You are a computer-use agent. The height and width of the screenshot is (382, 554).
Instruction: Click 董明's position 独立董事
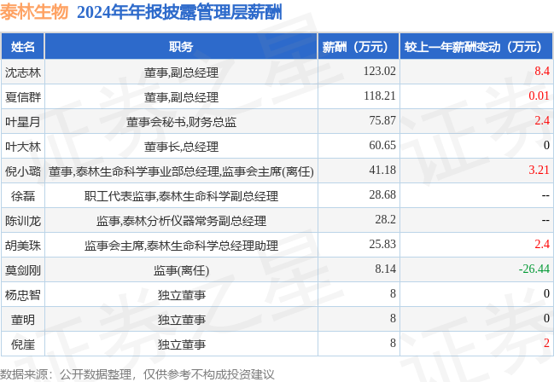click(181, 320)
